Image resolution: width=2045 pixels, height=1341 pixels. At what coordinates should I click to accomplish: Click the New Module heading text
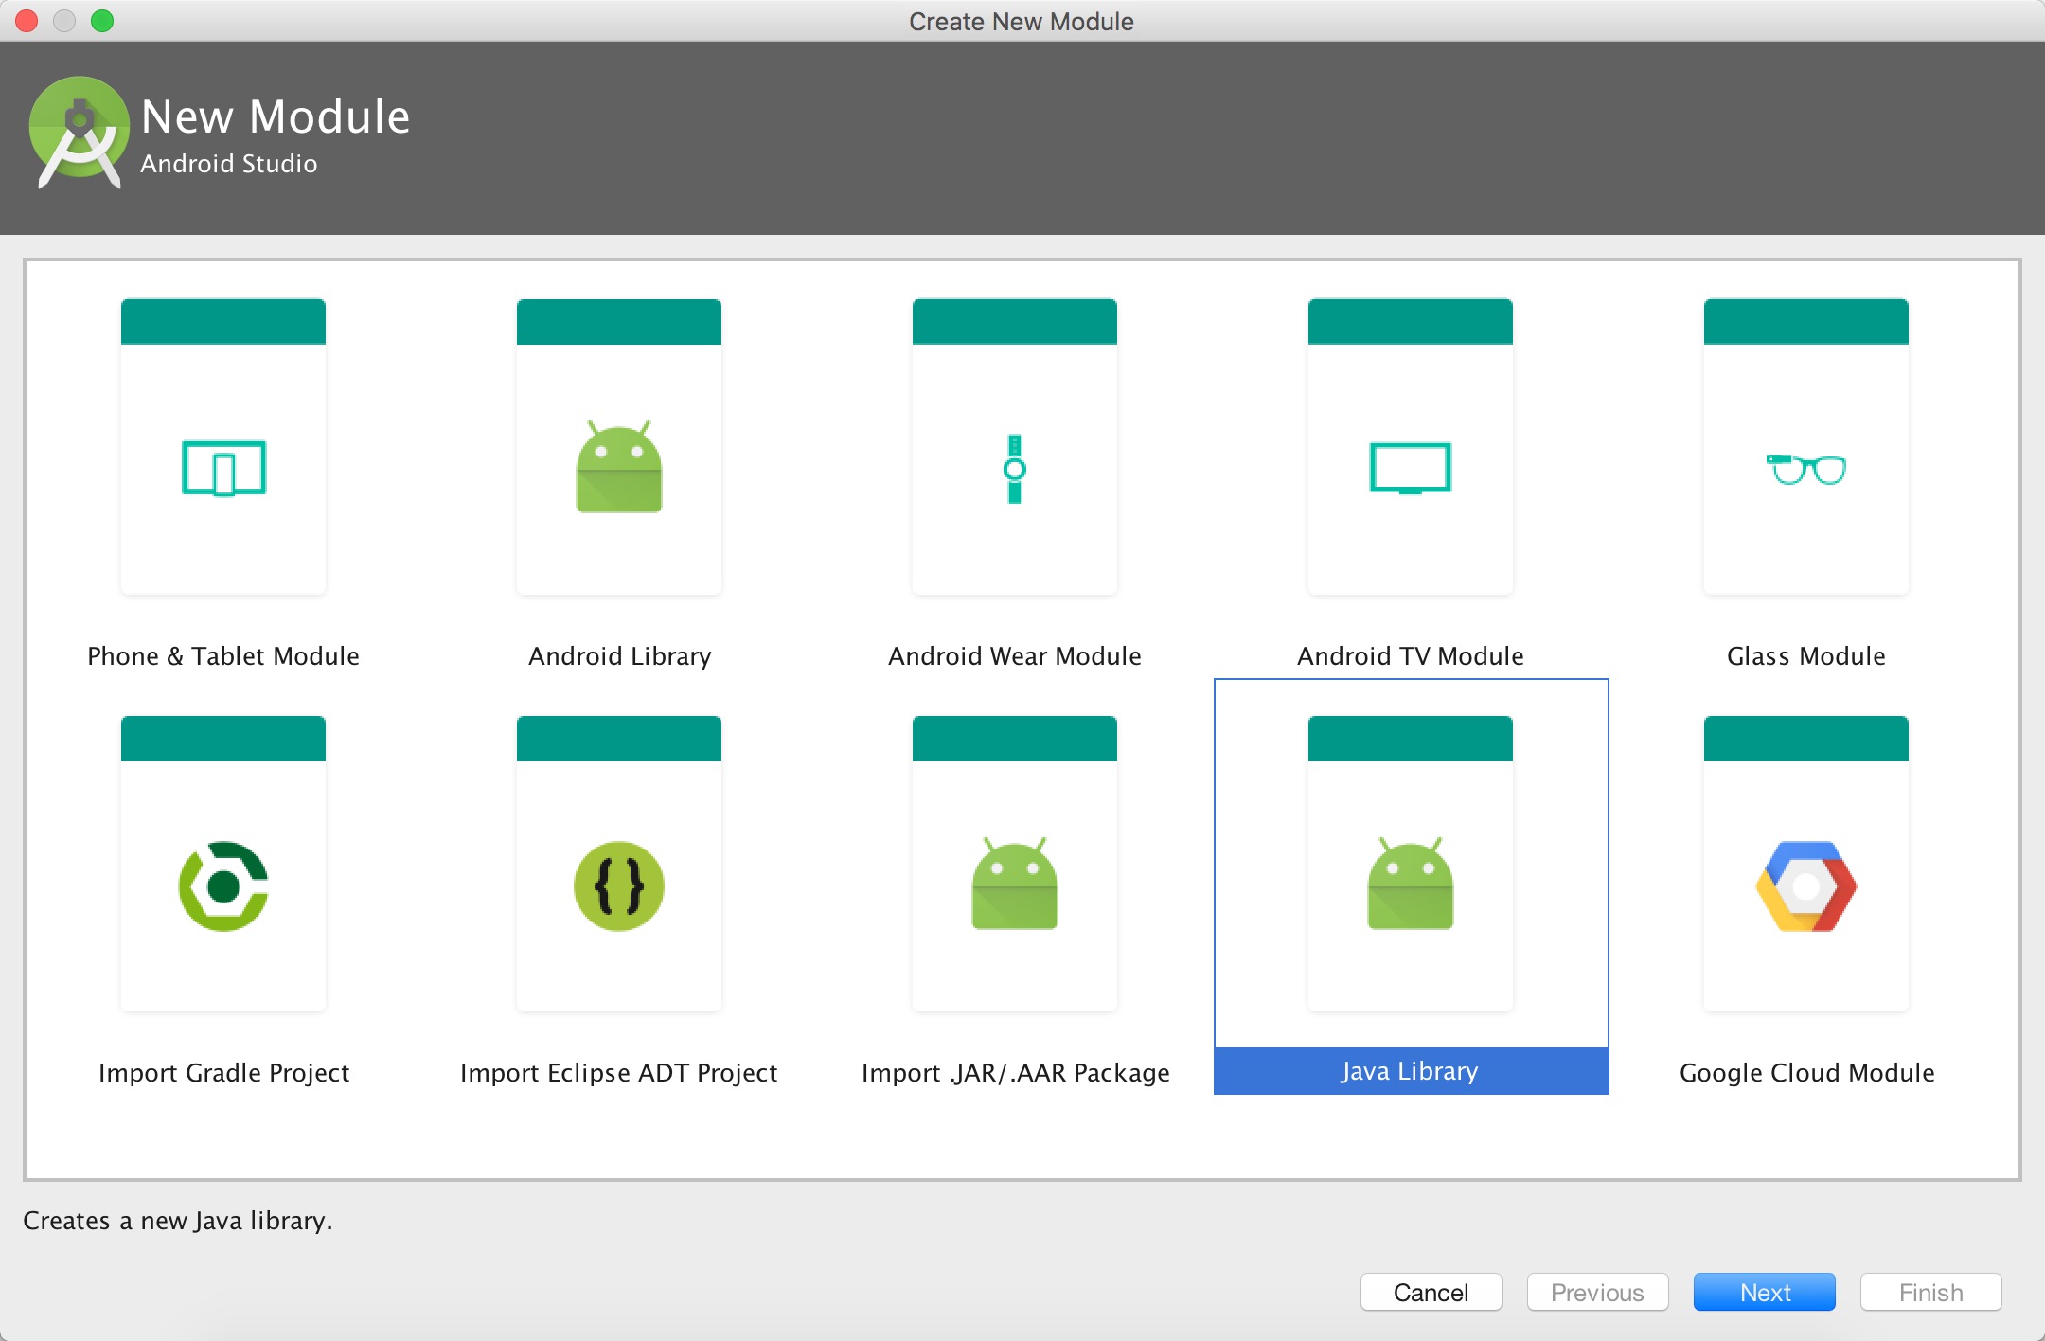pyautogui.click(x=276, y=116)
